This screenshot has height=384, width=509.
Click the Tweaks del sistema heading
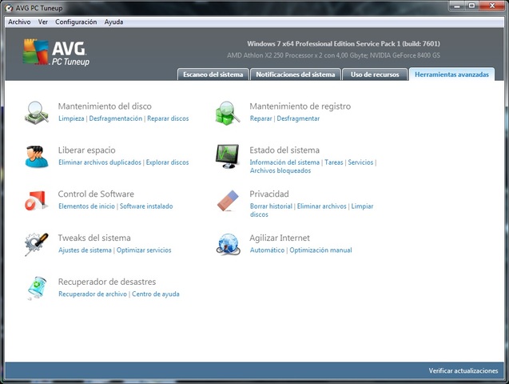click(x=94, y=238)
